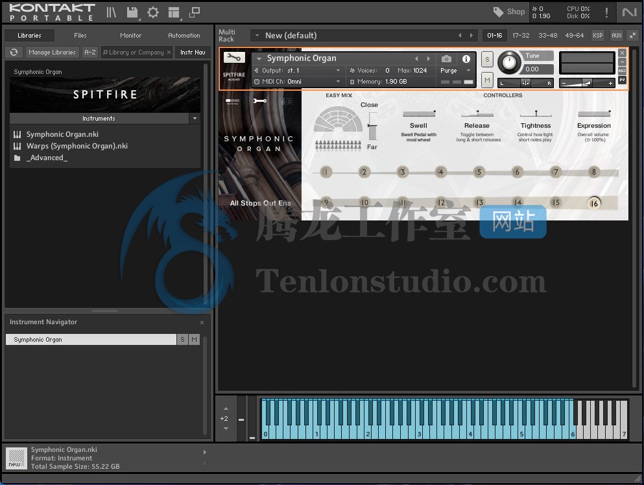Switch to the Automation tab
The image size is (644, 485).
coord(184,35)
